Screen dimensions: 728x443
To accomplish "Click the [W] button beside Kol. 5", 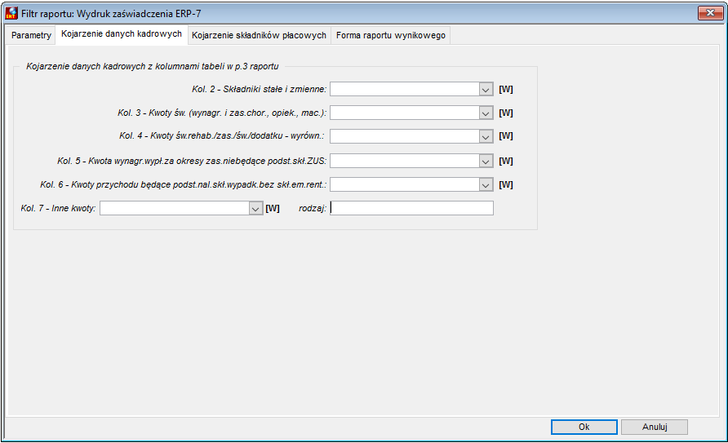I will click(506, 161).
